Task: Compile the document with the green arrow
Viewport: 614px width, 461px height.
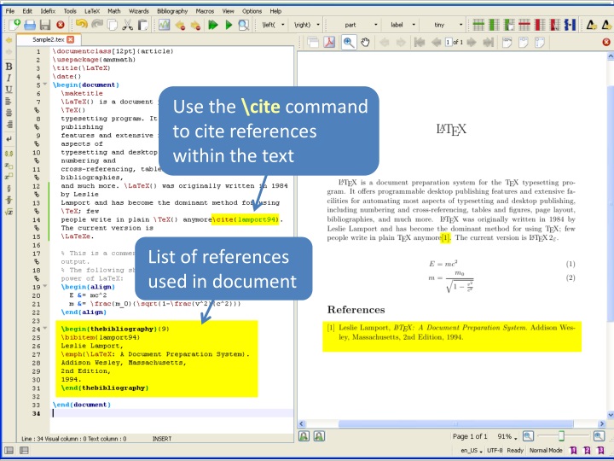Action: (229, 25)
